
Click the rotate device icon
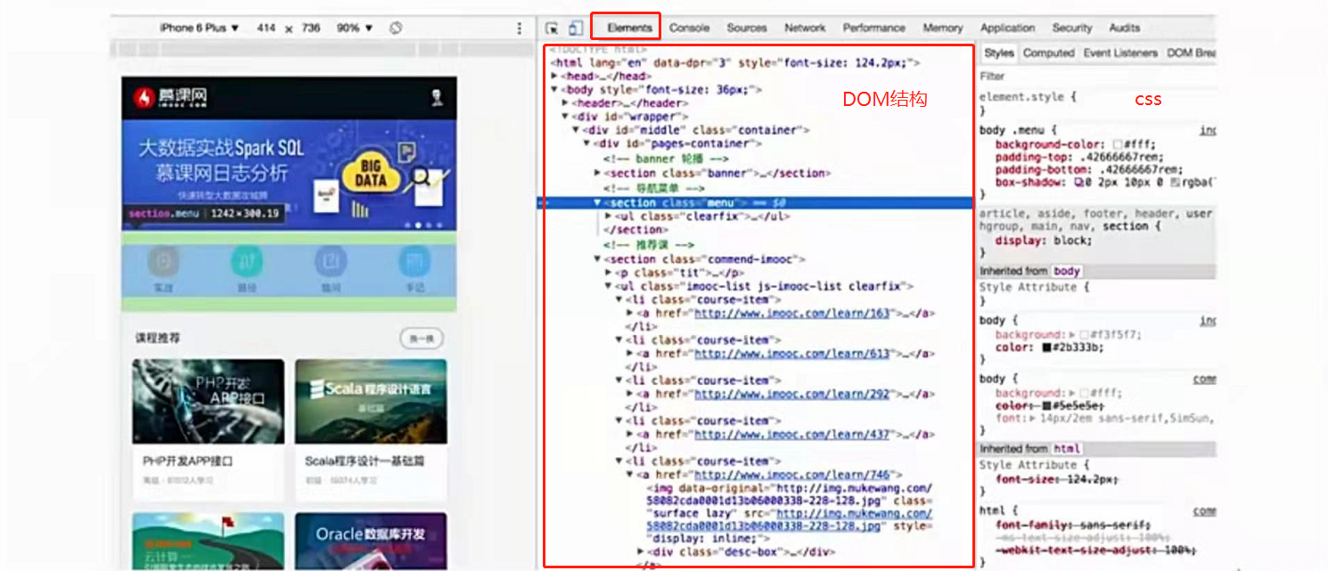(397, 29)
